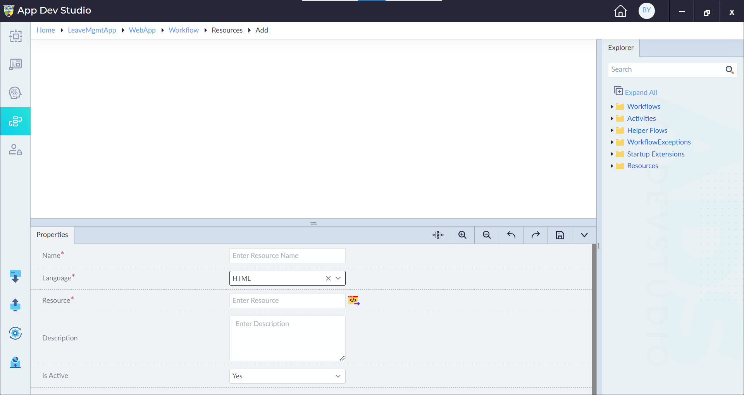Click the fit-to-center toolbar icon
Image resolution: width=744 pixels, height=395 pixels.
click(438, 235)
